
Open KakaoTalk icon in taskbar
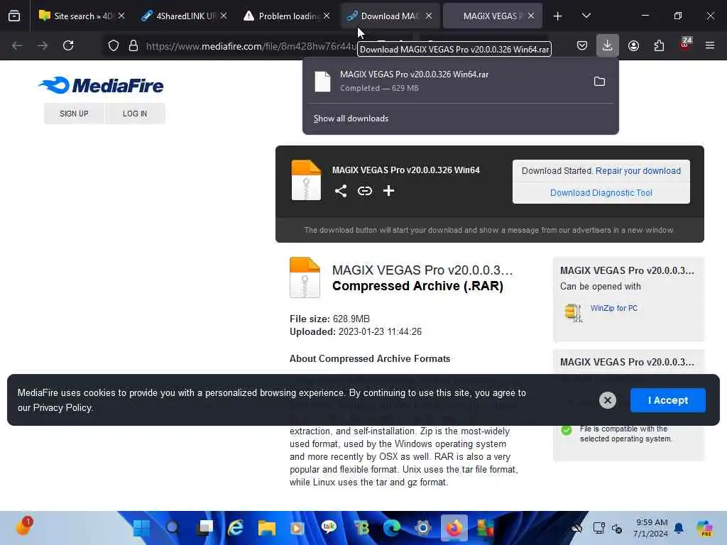coord(329,527)
